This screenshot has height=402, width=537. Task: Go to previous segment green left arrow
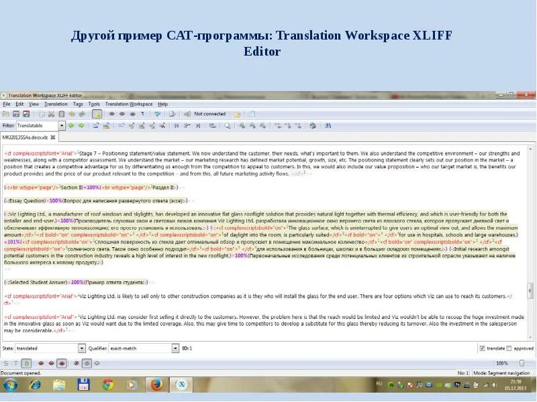pos(71,126)
